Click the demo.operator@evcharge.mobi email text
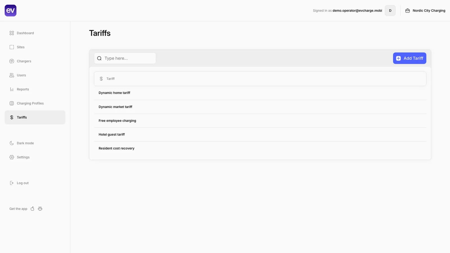Screen dimensions: 450x253 tap(357, 10)
